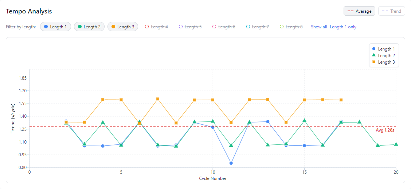Click the Length 2 triangle at cycle 18
Viewport: 411px width, 189px height.
(359, 122)
